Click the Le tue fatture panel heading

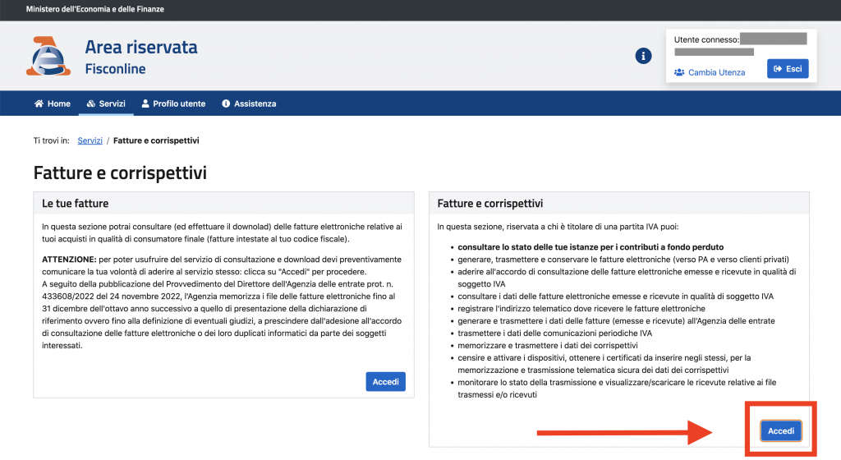point(75,203)
